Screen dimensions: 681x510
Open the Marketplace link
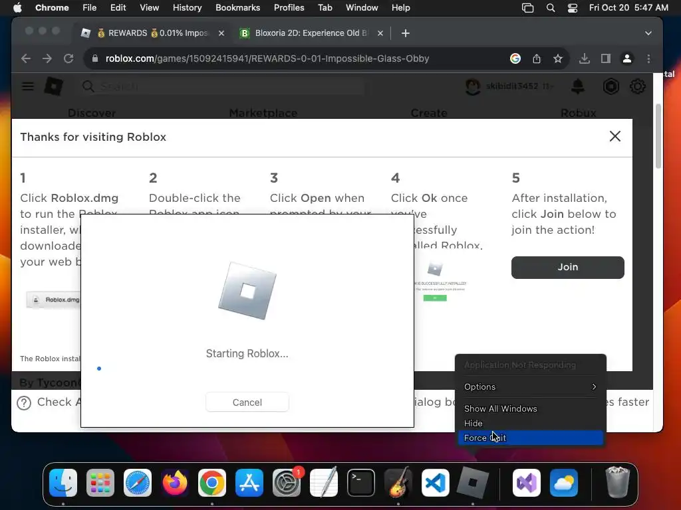tap(263, 113)
